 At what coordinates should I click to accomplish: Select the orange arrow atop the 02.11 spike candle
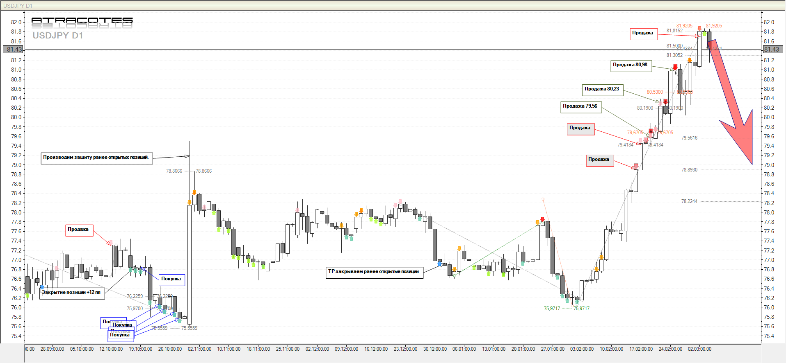pyautogui.click(x=194, y=193)
